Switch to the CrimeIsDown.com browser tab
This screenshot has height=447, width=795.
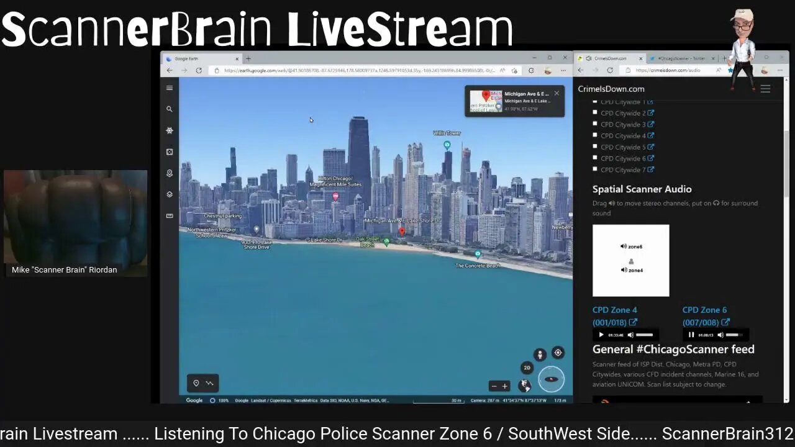(x=610, y=58)
